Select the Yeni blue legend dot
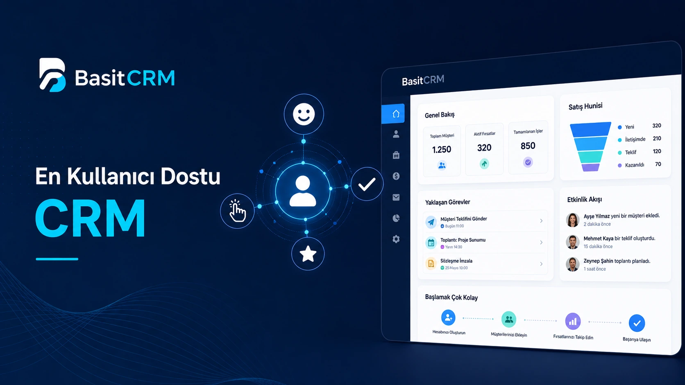The width and height of the screenshot is (685, 385). [620, 127]
